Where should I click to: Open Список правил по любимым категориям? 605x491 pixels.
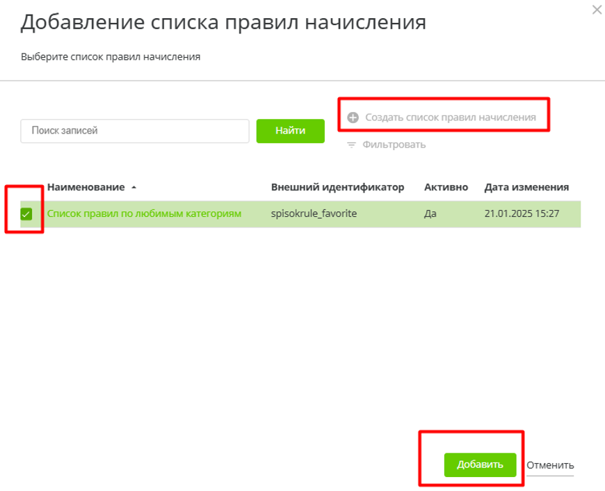click(144, 214)
